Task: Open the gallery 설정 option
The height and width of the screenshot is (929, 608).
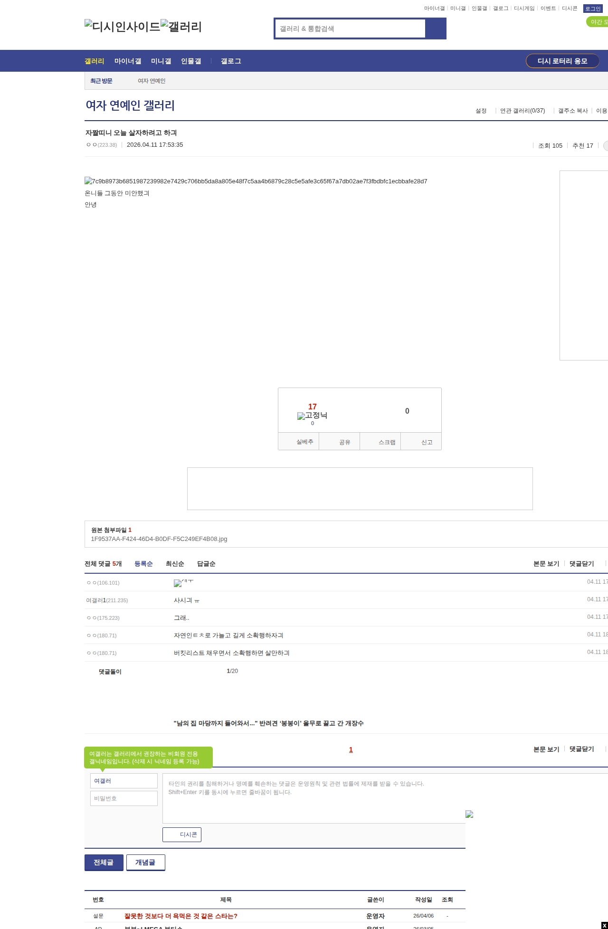Action: [x=481, y=111]
